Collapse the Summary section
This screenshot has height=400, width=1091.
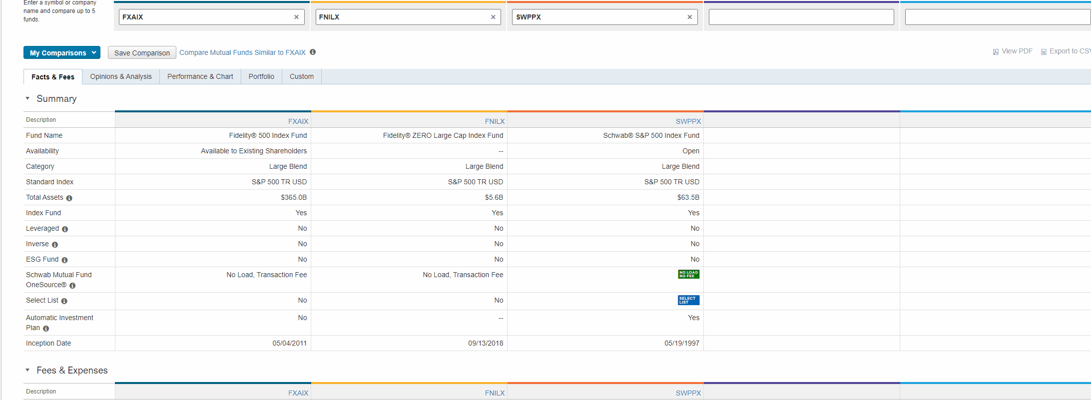point(27,98)
